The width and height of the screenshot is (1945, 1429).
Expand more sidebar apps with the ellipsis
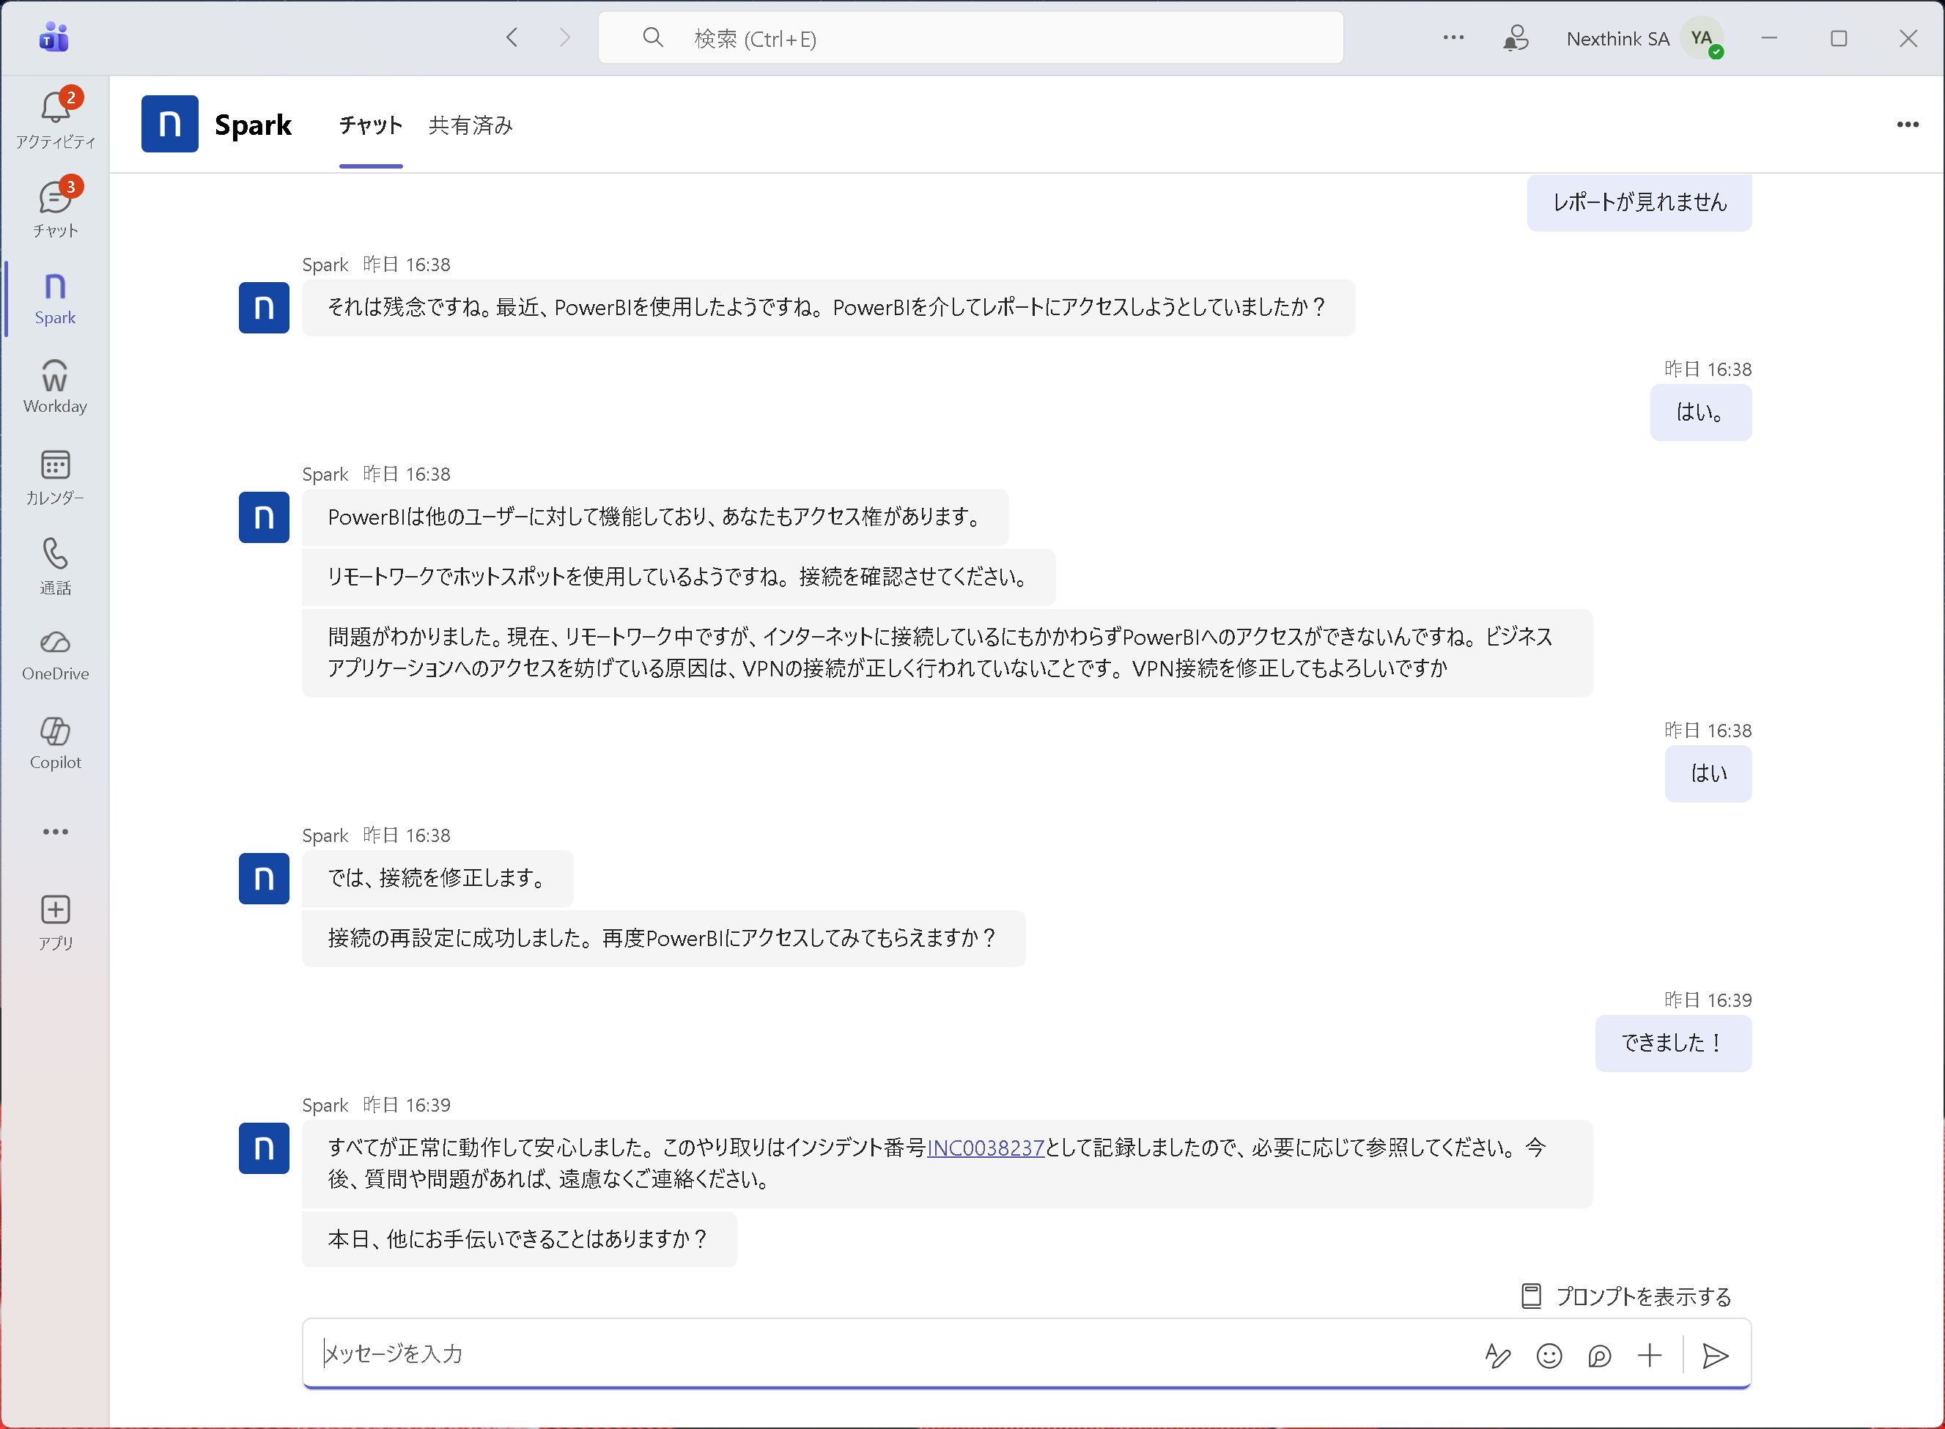pos(56,832)
